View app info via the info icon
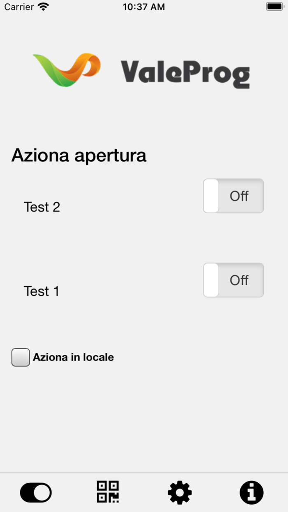The image size is (288, 512). click(x=251, y=492)
